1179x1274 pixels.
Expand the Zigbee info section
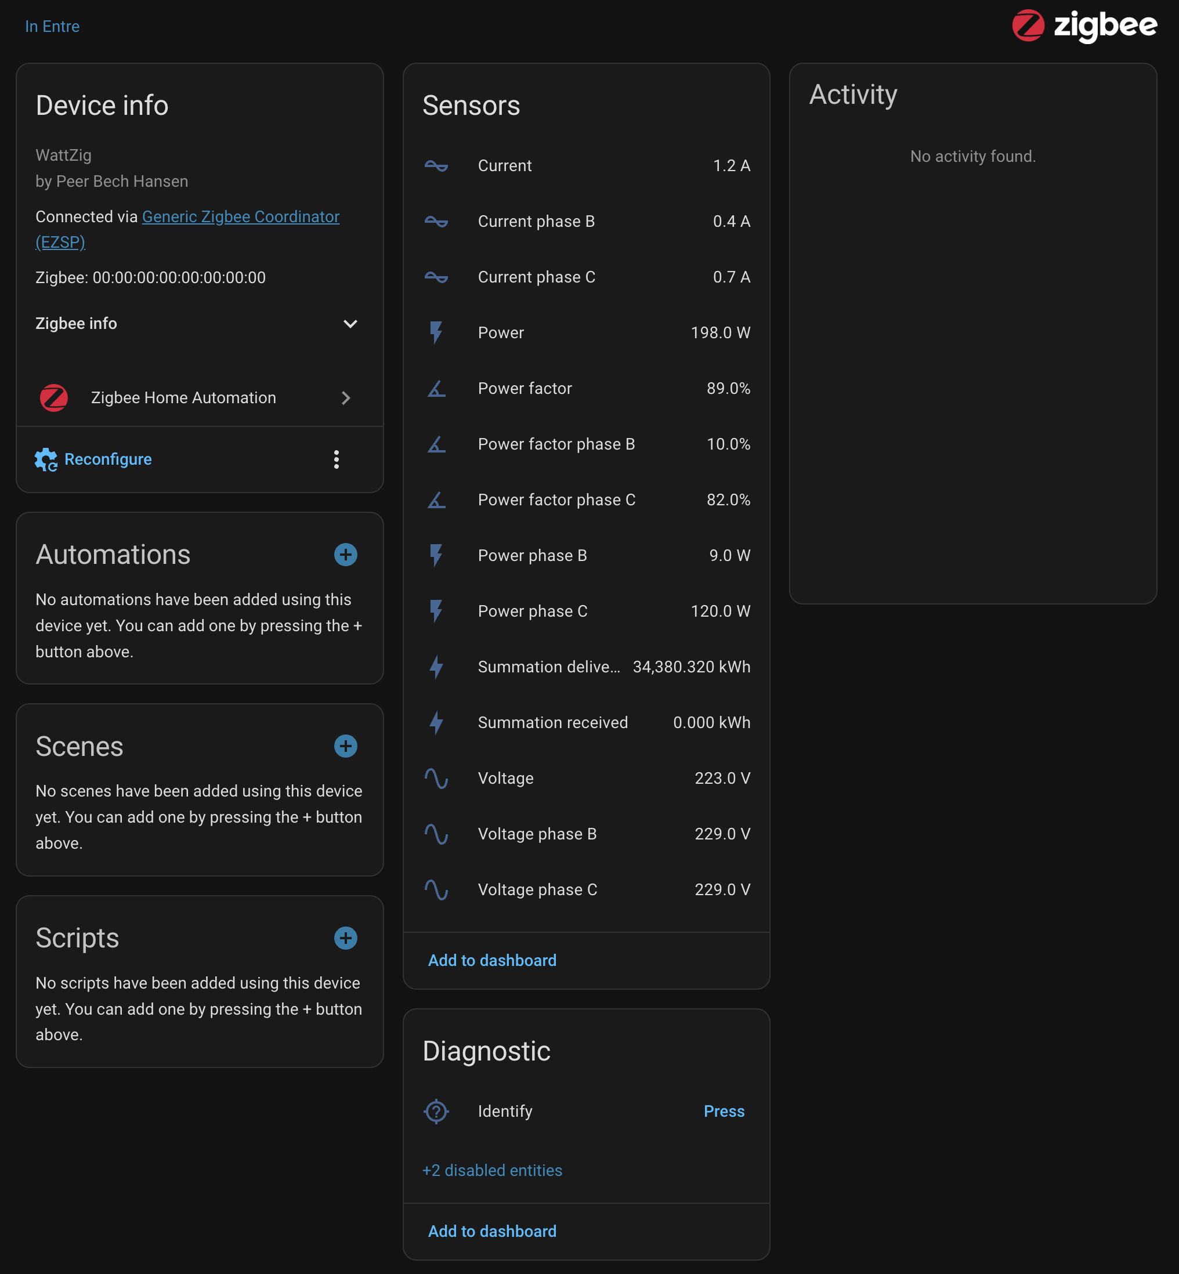350,324
